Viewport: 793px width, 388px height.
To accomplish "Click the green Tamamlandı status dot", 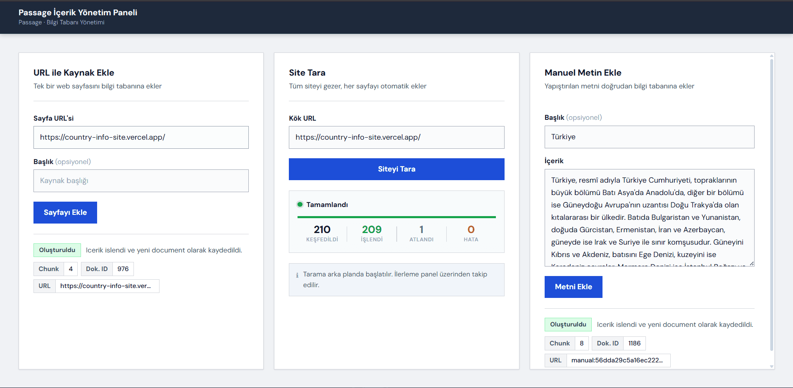I will coord(300,205).
